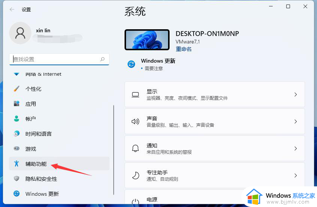Viewport: 317px width, 207px height.
Task: Open the 通知 settings card
Action: tap(215, 148)
